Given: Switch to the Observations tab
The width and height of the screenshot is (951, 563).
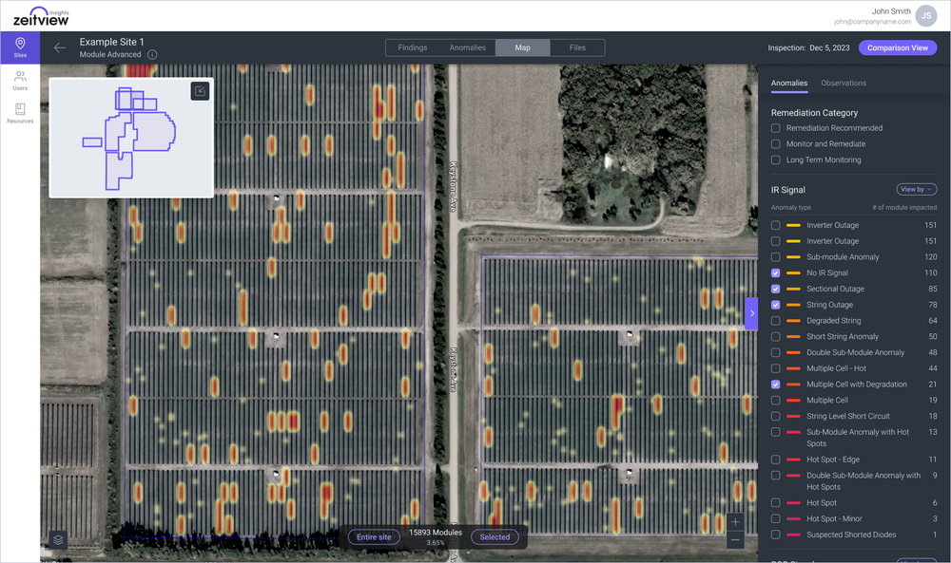Looking at the screenshot, I should tap(844, 84).
